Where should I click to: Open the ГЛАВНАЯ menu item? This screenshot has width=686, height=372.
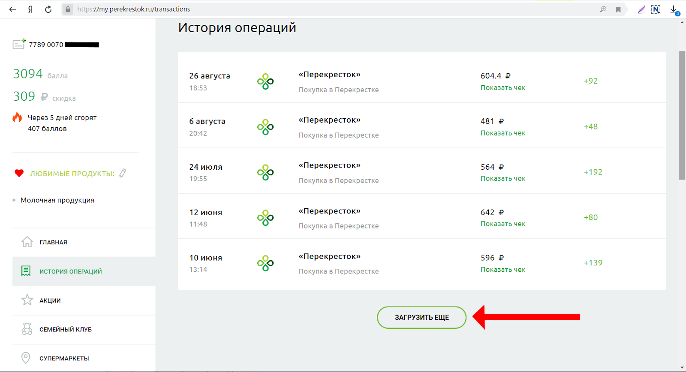coord(84,242)
